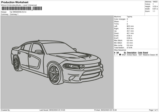159x112 pixels.
Task: Select the Description column header
Action: coord(132,52)
